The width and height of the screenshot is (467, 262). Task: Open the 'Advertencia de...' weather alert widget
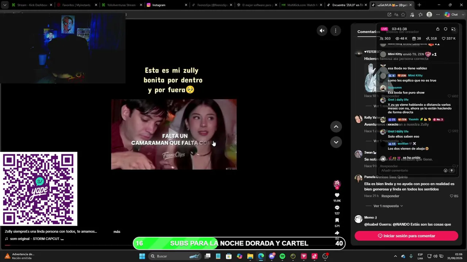tap(19, 256)
